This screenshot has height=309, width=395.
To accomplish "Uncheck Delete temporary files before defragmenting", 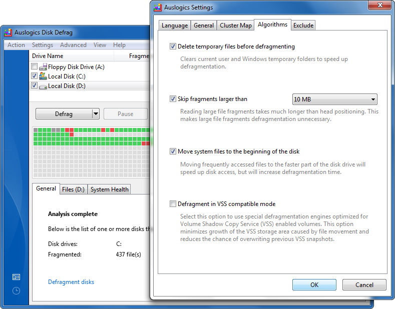I will (x=173, y=46).
